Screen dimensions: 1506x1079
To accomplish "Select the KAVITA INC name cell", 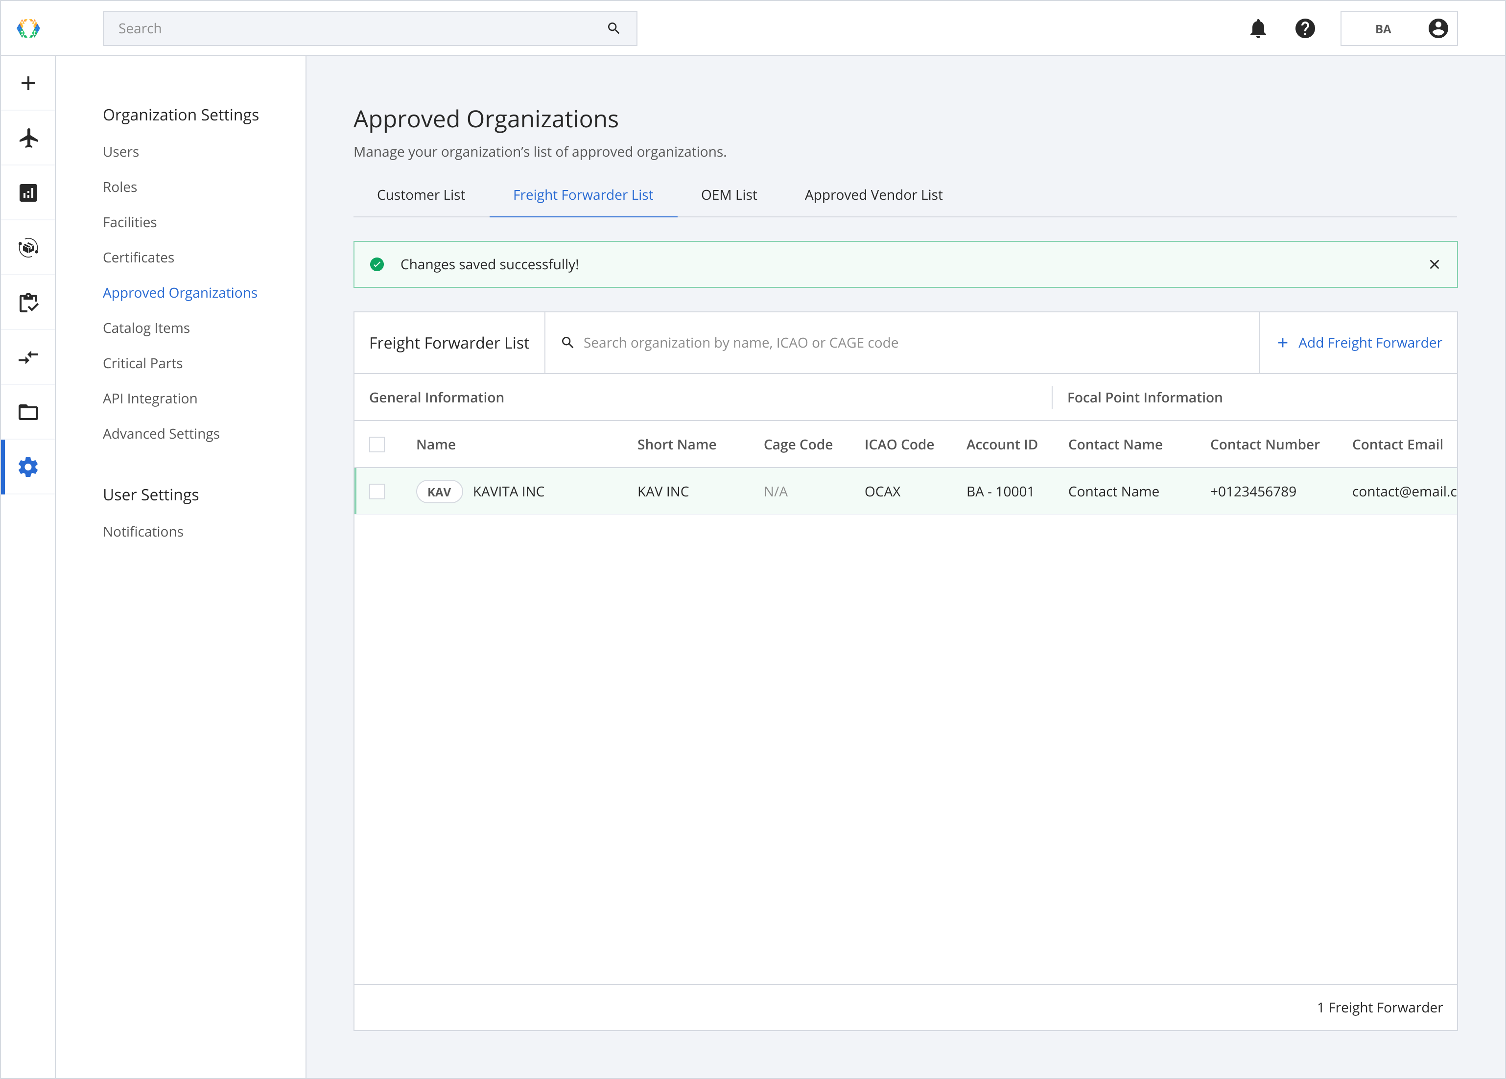I will coord(509,492).
